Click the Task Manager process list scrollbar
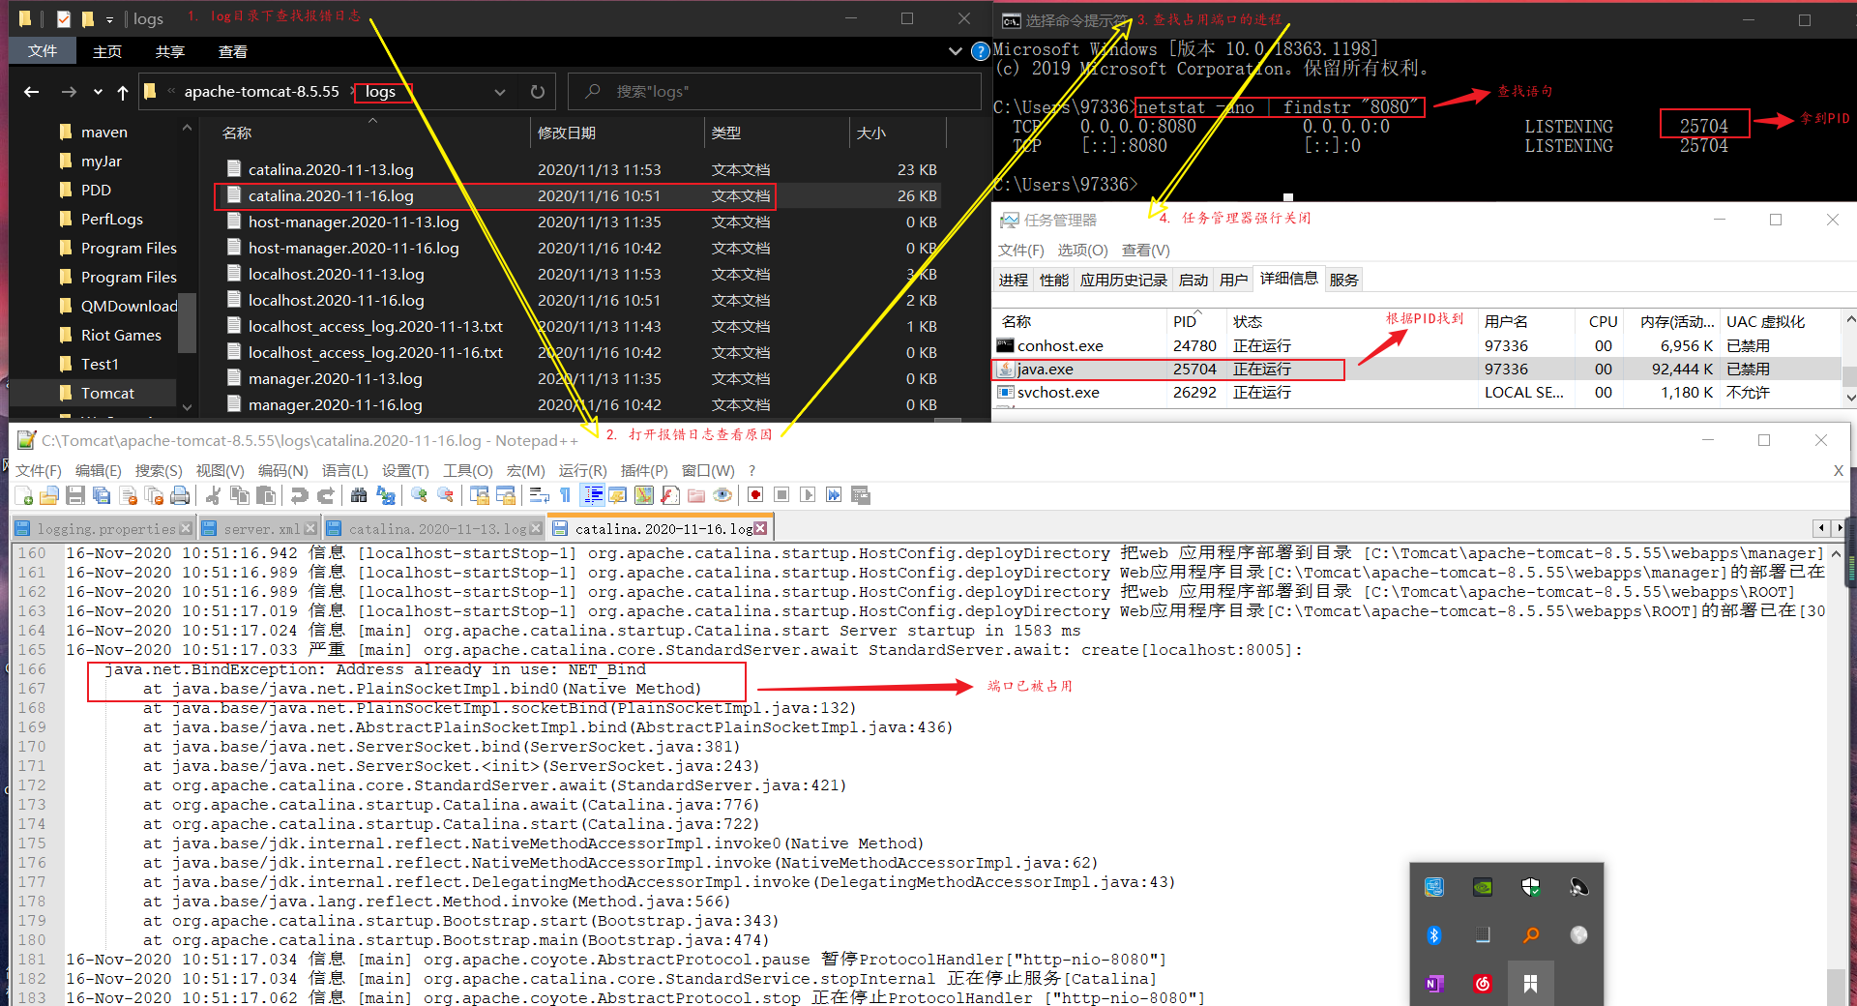This screenshot has width=1857, height=1006. [x=1849, y=359]
